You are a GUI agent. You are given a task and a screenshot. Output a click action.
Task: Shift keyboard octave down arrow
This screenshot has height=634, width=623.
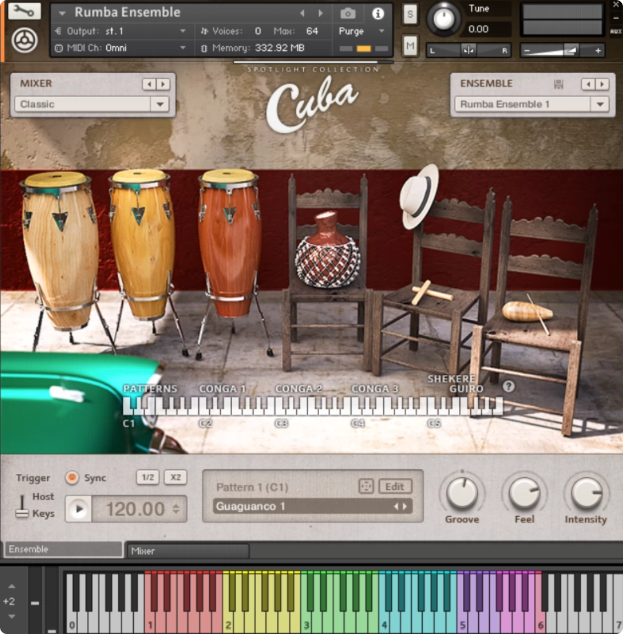point(12,616)
